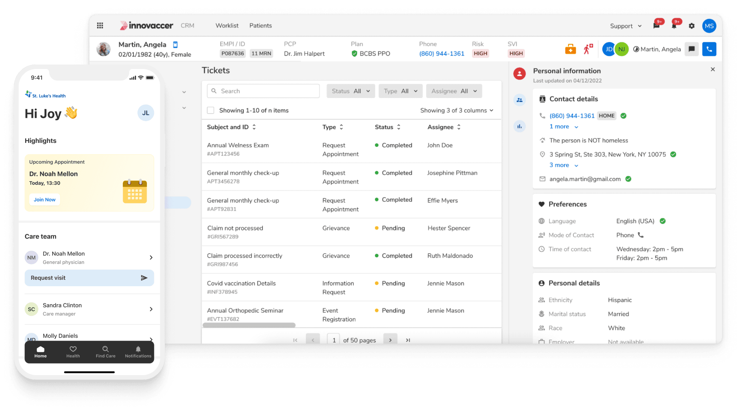The image size is (746, 410).
Task: Open the Patients menu item
Action: coord(261,26)
